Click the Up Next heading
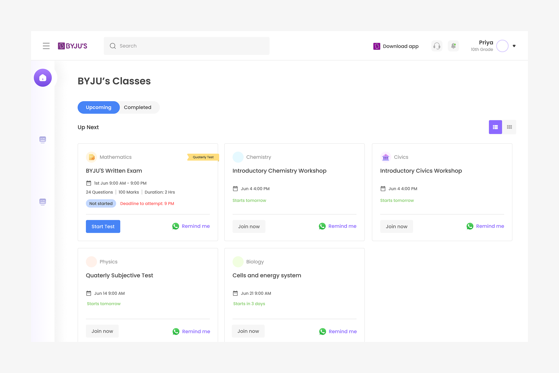The width and height of the screenshot is (559, 373). pyautogui.click(x=88, y=127)
